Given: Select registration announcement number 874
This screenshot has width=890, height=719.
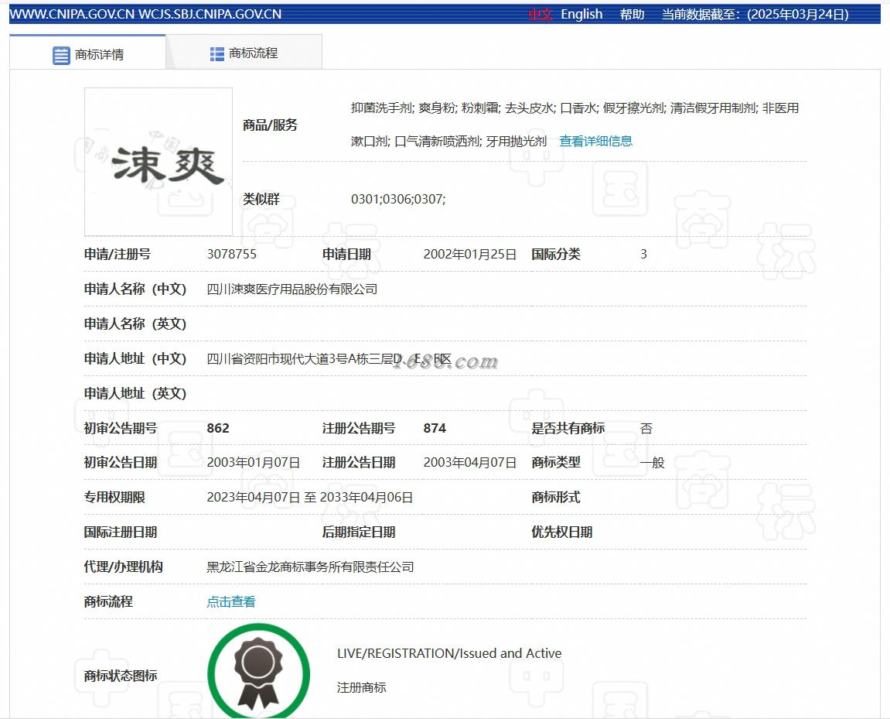Looking at the screenshot, I should (435, 428).
